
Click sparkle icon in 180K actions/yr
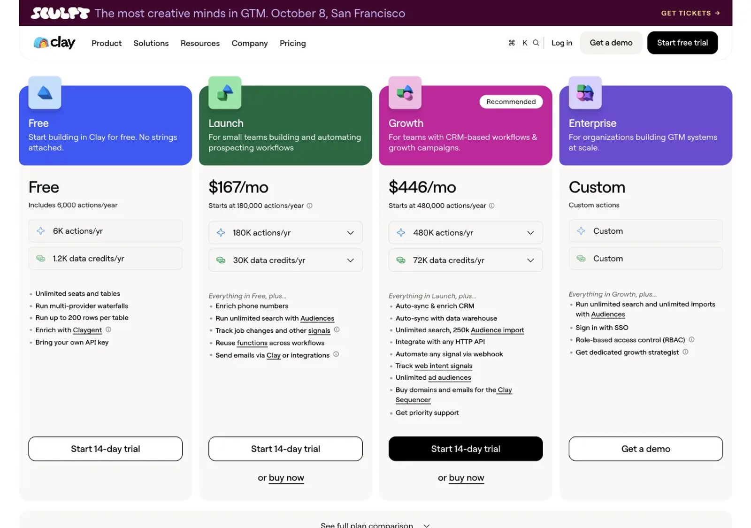click(x=221, y=233)
